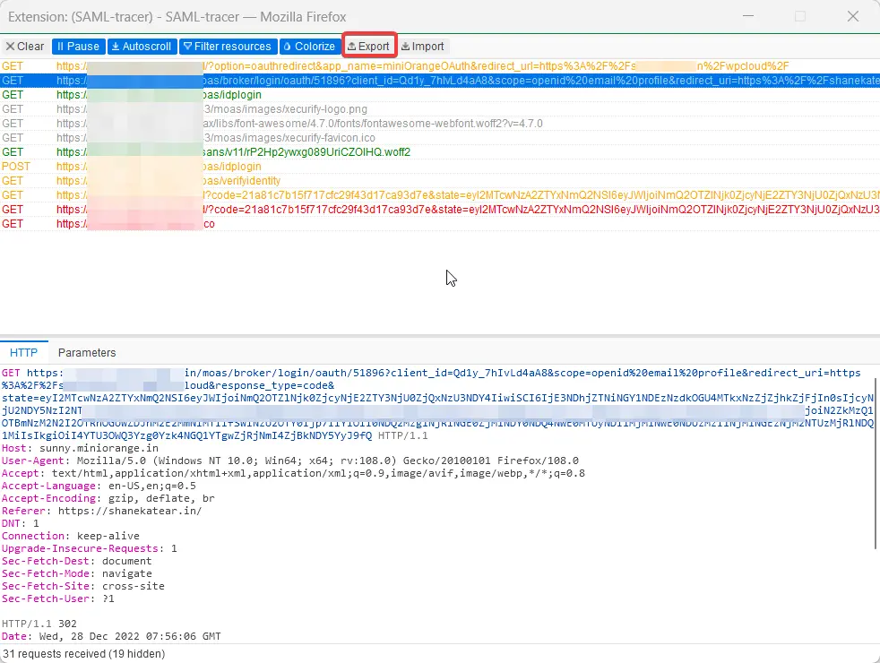Switch to the HTTP tab
Image resolution: width=880 pixels, height=663 pixels.
[24, 352]
